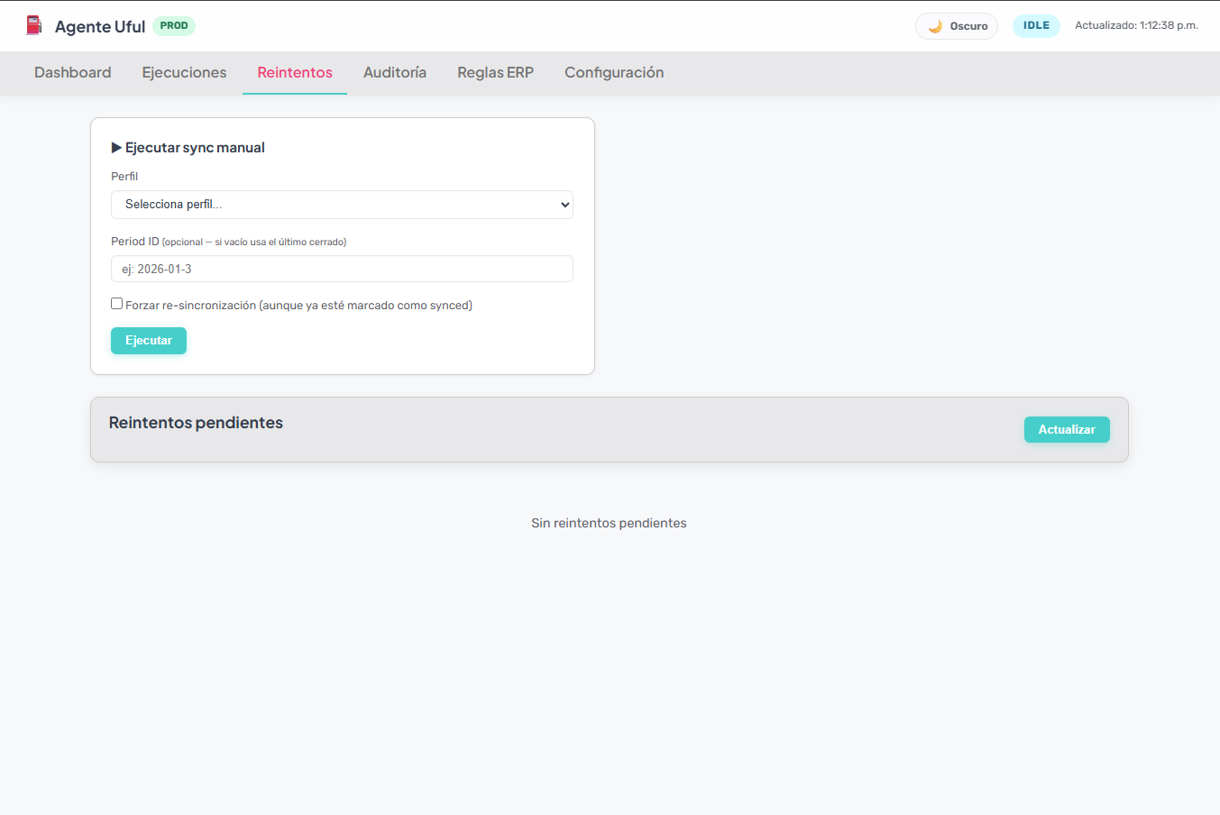The height and width of the screenshot is (815, 1220).
Task: Click the Reintentos pendientes heading
Action: (196, 423)
